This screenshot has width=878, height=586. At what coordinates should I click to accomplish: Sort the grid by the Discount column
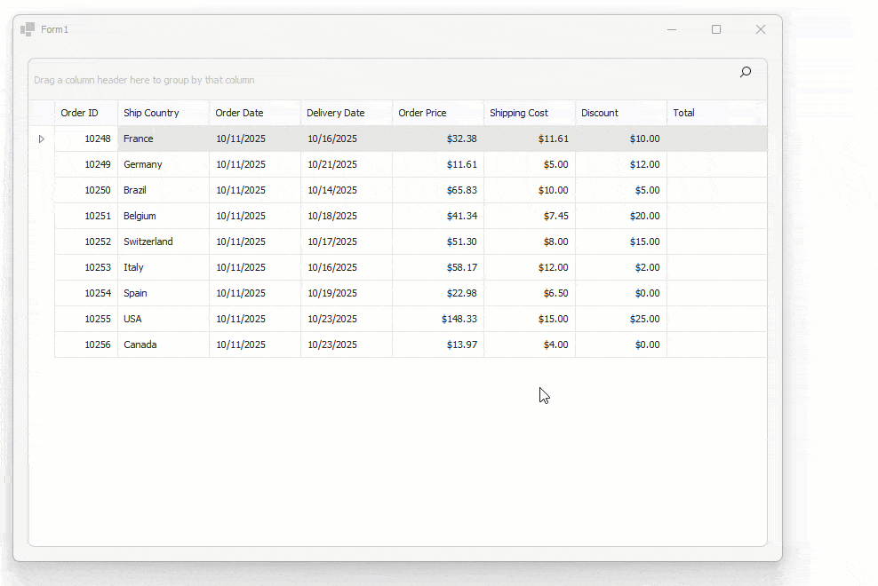pos(599,113)
